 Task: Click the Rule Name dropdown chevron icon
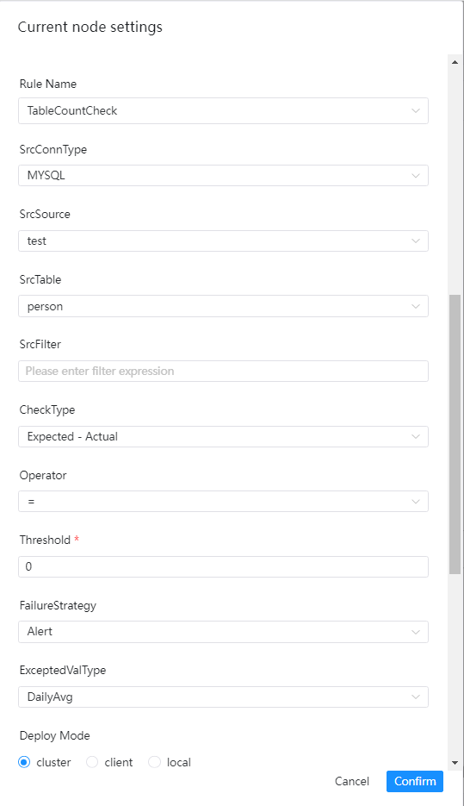[416, 110]
